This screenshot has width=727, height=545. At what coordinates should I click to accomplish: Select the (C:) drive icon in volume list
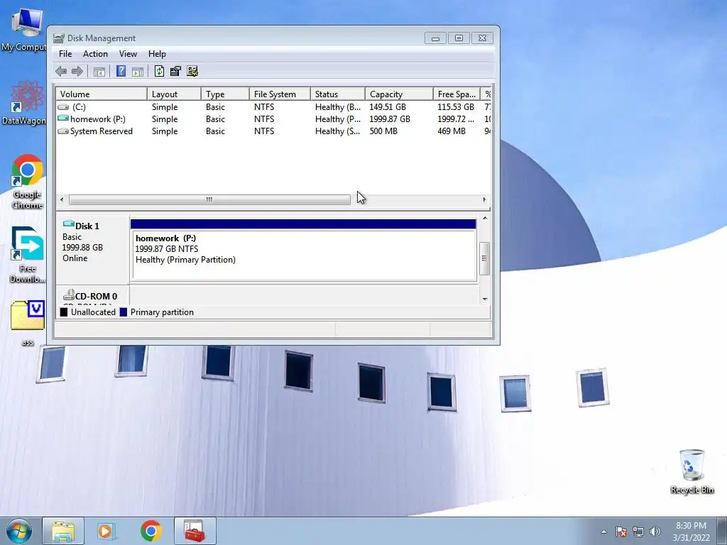pyautogui.click(x=63, y=107)
